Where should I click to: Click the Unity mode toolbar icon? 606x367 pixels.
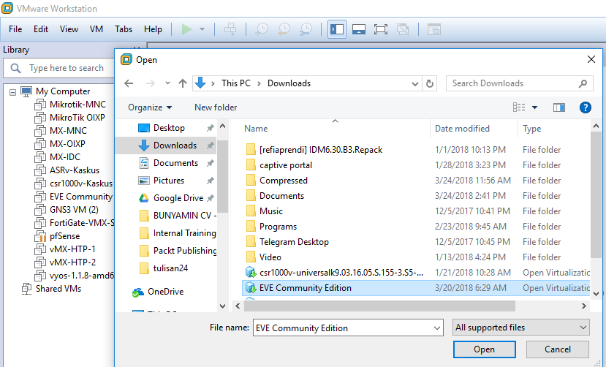click(403, 29)
